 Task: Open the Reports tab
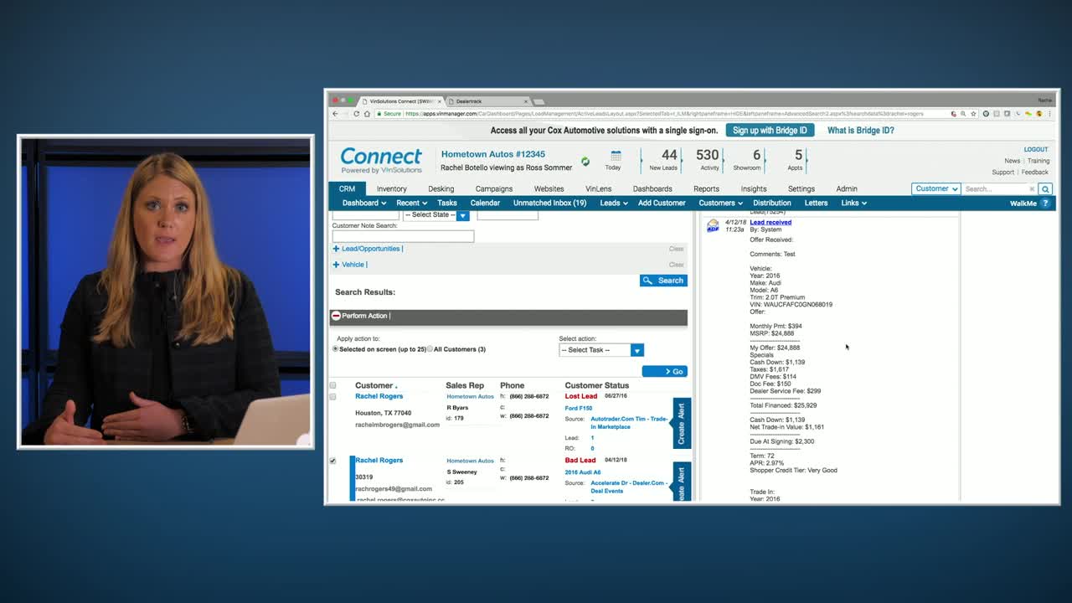706,189
